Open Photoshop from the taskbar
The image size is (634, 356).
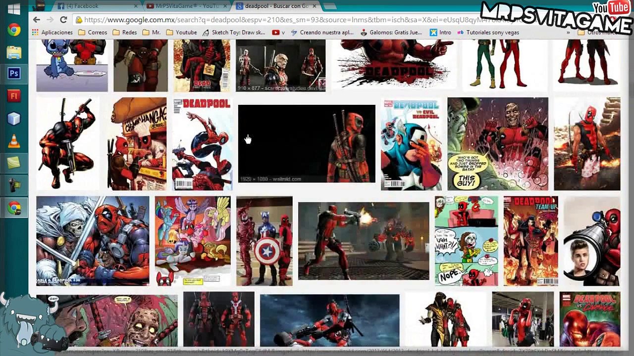[x=14, y=74]
